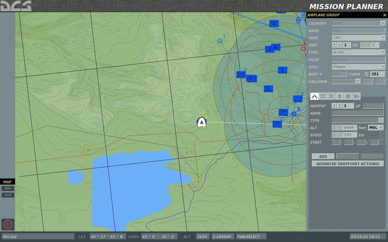Select the topmost full oval-dot unit icon
The image size is (388, 242).
[x=274, y=24]
